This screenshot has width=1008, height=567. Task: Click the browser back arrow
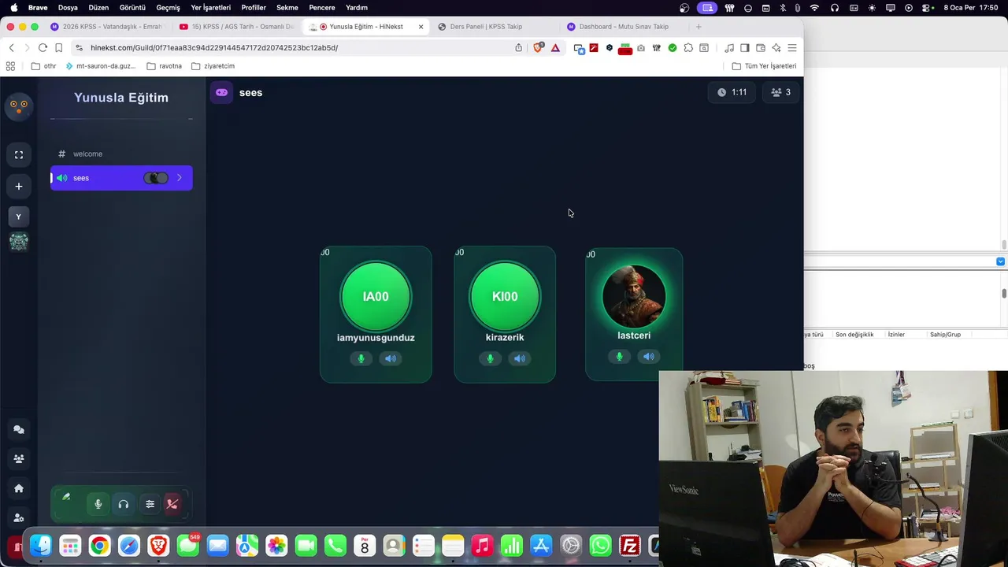(11, 48)
